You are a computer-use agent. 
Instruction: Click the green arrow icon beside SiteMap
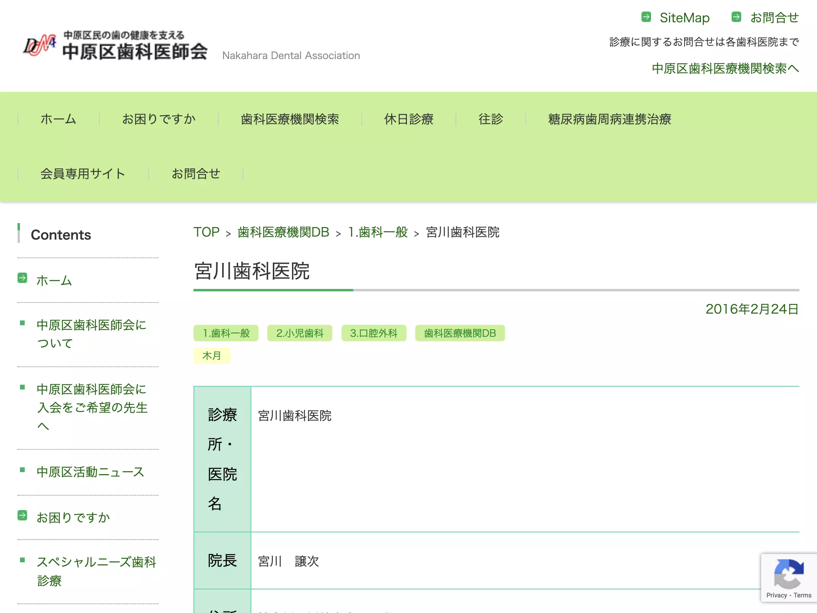click(646, 17)
